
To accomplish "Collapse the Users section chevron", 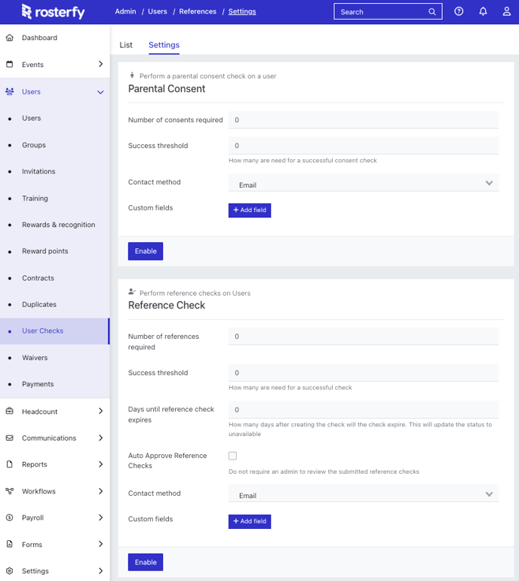I will pos(100,92).
